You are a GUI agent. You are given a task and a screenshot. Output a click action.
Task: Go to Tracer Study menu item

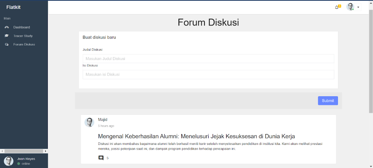pyautogui.click(x=23, y=36)
